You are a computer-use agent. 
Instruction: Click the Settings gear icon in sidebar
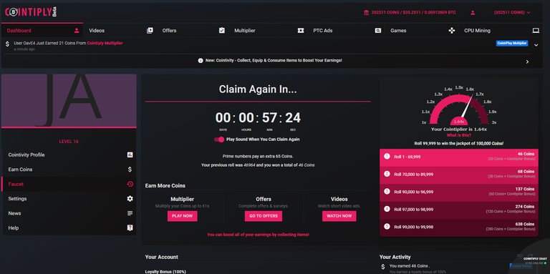tap(130, 199)
